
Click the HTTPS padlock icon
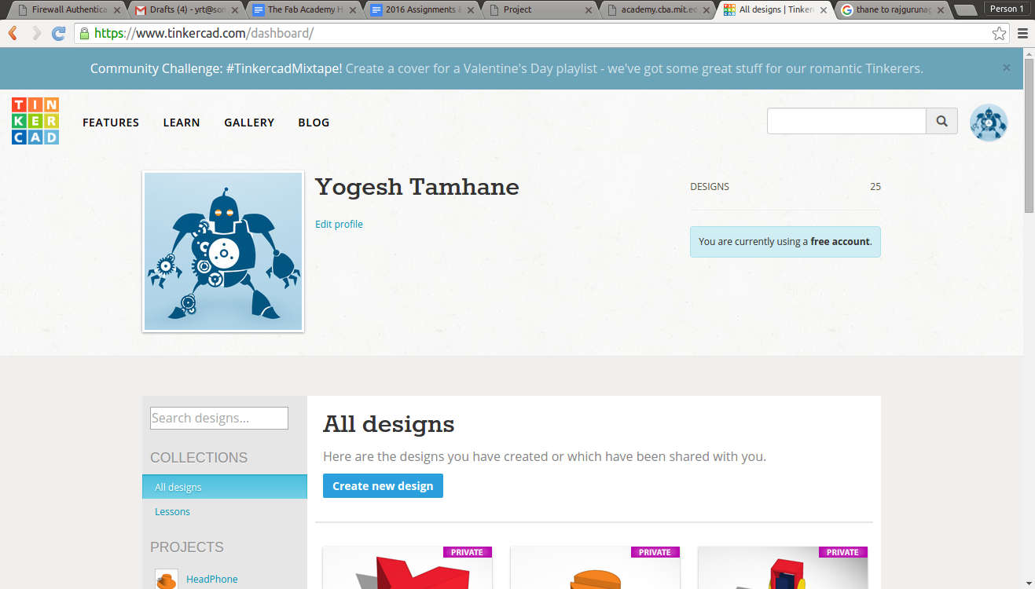(83, 34)
